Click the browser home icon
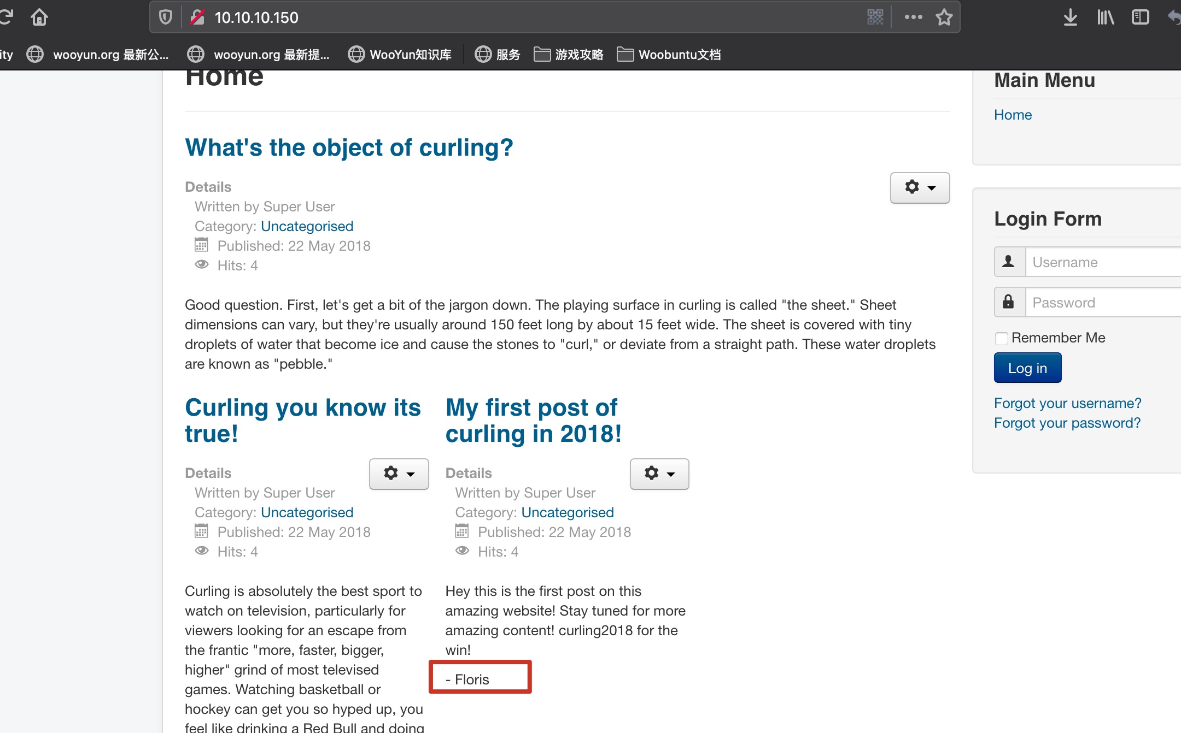This screenshot has height=733, width=1181. click(x=39, y=17)
